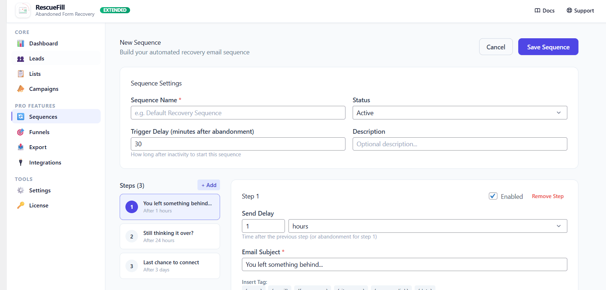Click 'After 1 hours' text
This screenshot has height=290, width=606.
point(157,211)
